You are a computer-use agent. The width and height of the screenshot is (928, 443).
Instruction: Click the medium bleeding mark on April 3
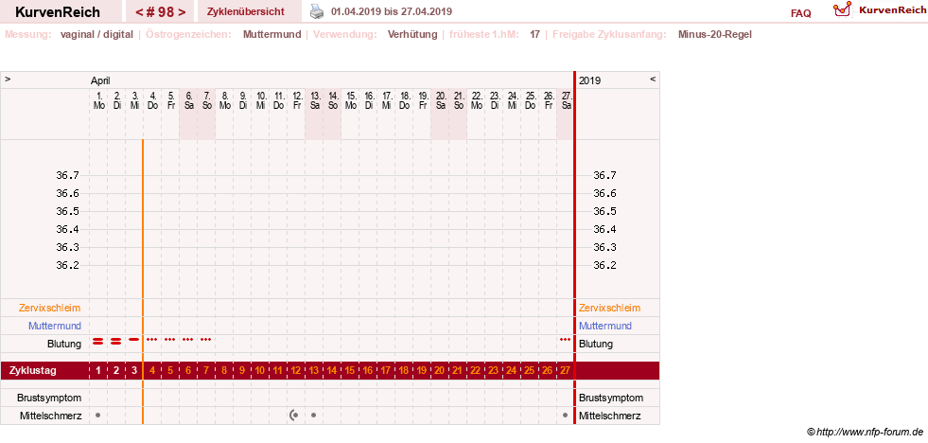133,340
